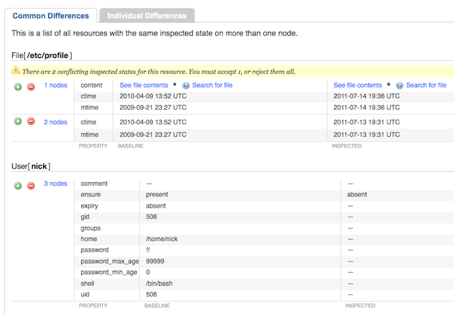The height and width of the screenshot is (314, 454).
Task: Reject the /etc/profile state for 2 nodes
Action: pyautogui.click(x=31, y=122)
